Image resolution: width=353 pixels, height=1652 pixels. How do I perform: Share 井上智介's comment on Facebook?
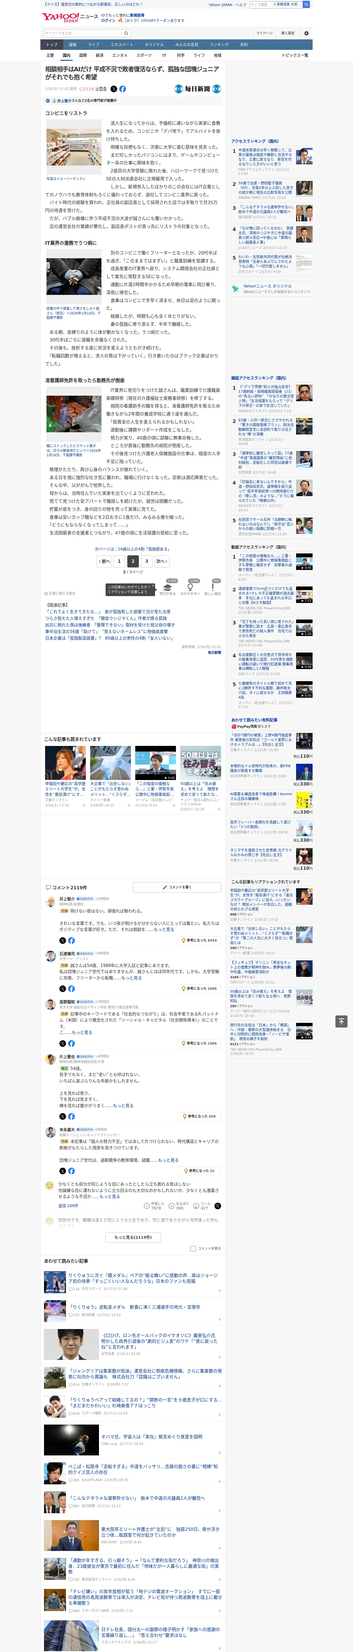[71, 940]
